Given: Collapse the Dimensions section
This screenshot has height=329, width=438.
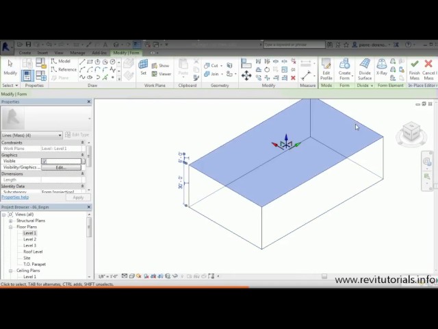Looking at the screenshot, I should pyautogui.click(x=82, y=173).
